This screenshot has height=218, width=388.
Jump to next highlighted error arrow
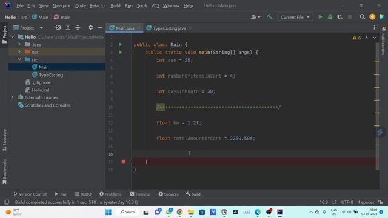(x=375, y=38)
